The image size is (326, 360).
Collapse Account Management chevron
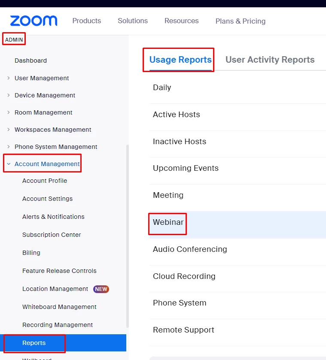pyautogui.click(x=9, y=164)
